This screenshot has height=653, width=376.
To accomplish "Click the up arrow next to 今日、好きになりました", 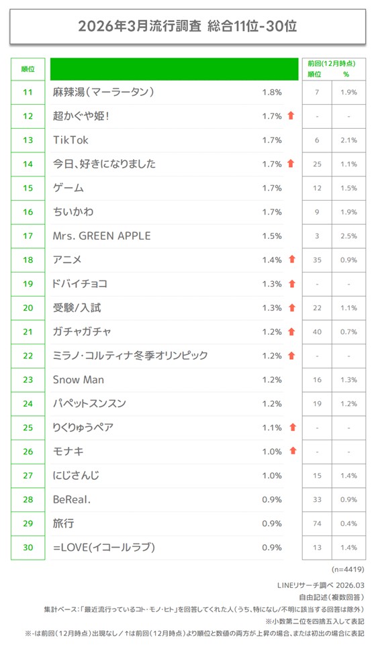I will 291,163.
